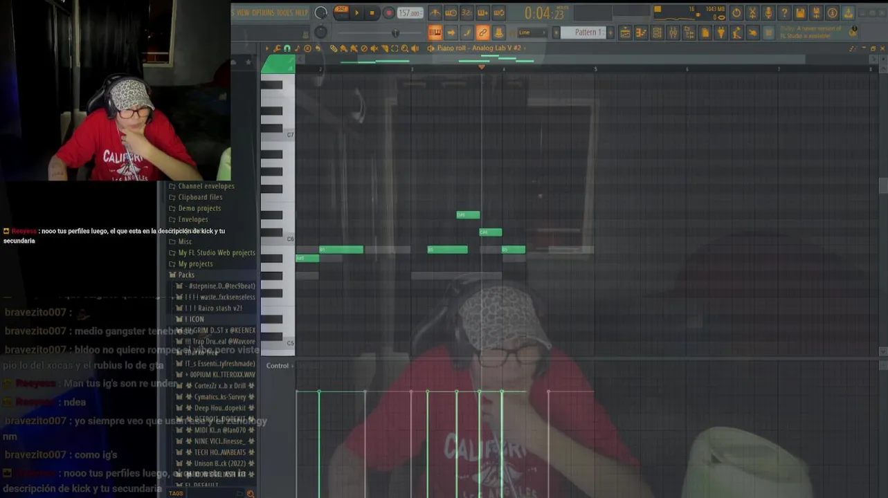Viewport: 888px width, 498px height.
Task: Click the 'newer version of FL Studio' notification
Action: 818,32
